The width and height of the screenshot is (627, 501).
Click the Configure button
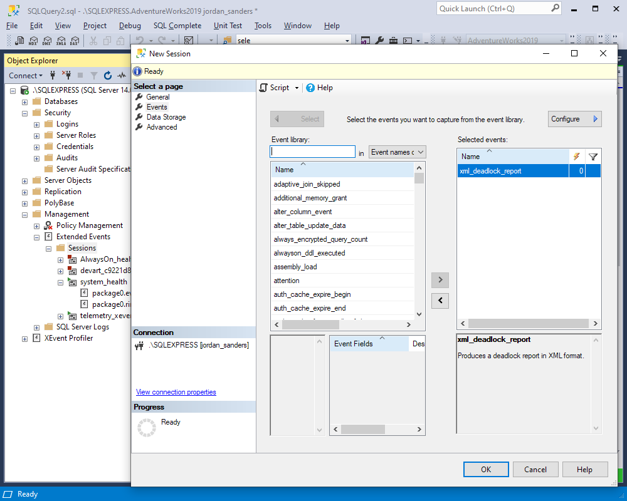(x=574, y=119)
